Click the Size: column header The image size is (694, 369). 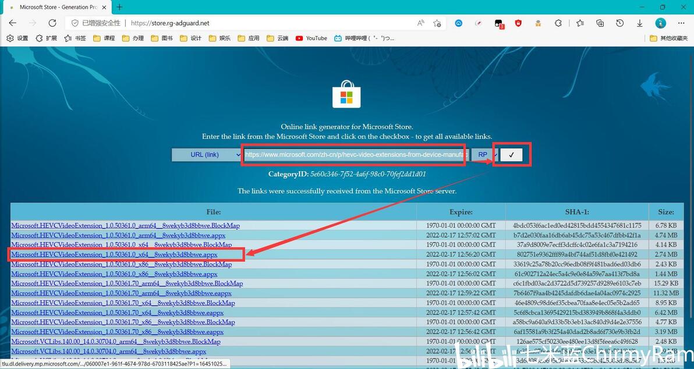click(x=665, y=212)
